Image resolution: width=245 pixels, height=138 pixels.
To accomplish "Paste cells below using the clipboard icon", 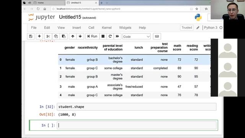I will (64, 36).
